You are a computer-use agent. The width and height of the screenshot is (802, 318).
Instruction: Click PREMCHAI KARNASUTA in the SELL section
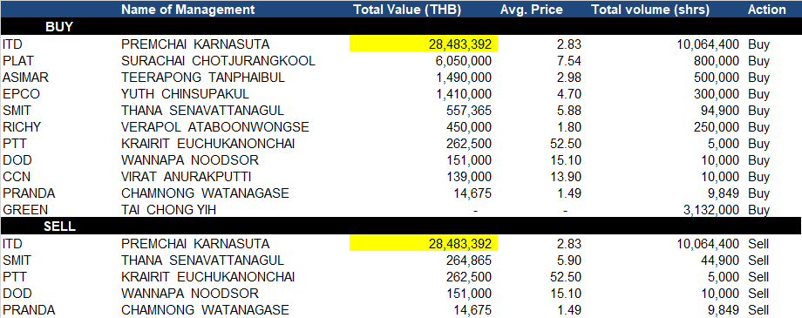tap(195, 243)
